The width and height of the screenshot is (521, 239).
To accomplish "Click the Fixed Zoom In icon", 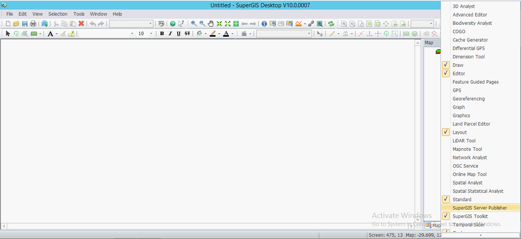I will pyautogui.click(x=219, y=24).
